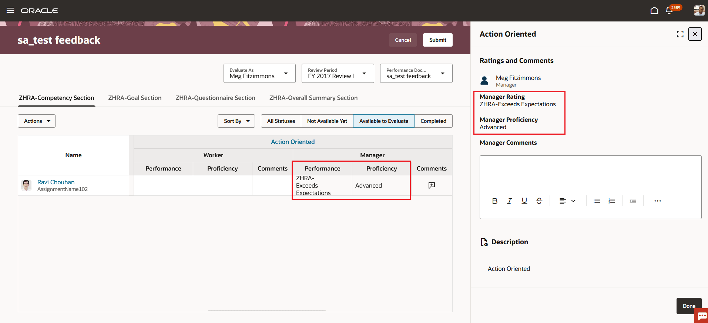Open text alignment options in editor
This screenshot has height=323, width=708.
tap(567, 201)
